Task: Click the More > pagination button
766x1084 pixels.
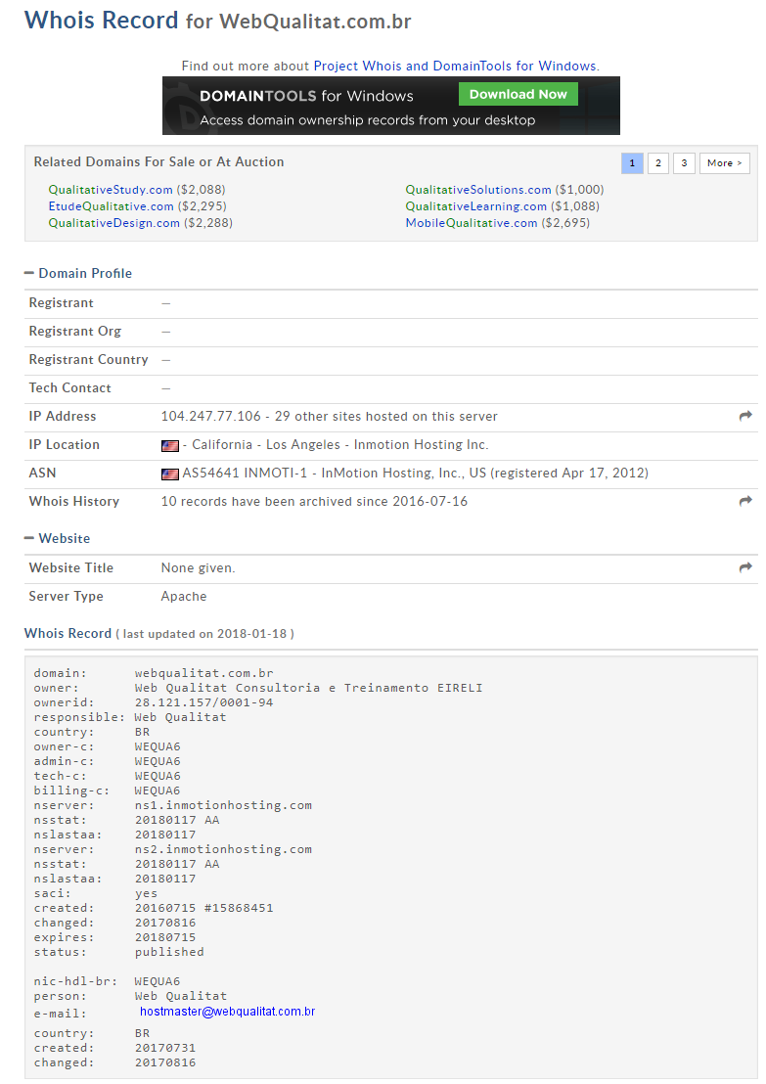Action: coord(725,163)
